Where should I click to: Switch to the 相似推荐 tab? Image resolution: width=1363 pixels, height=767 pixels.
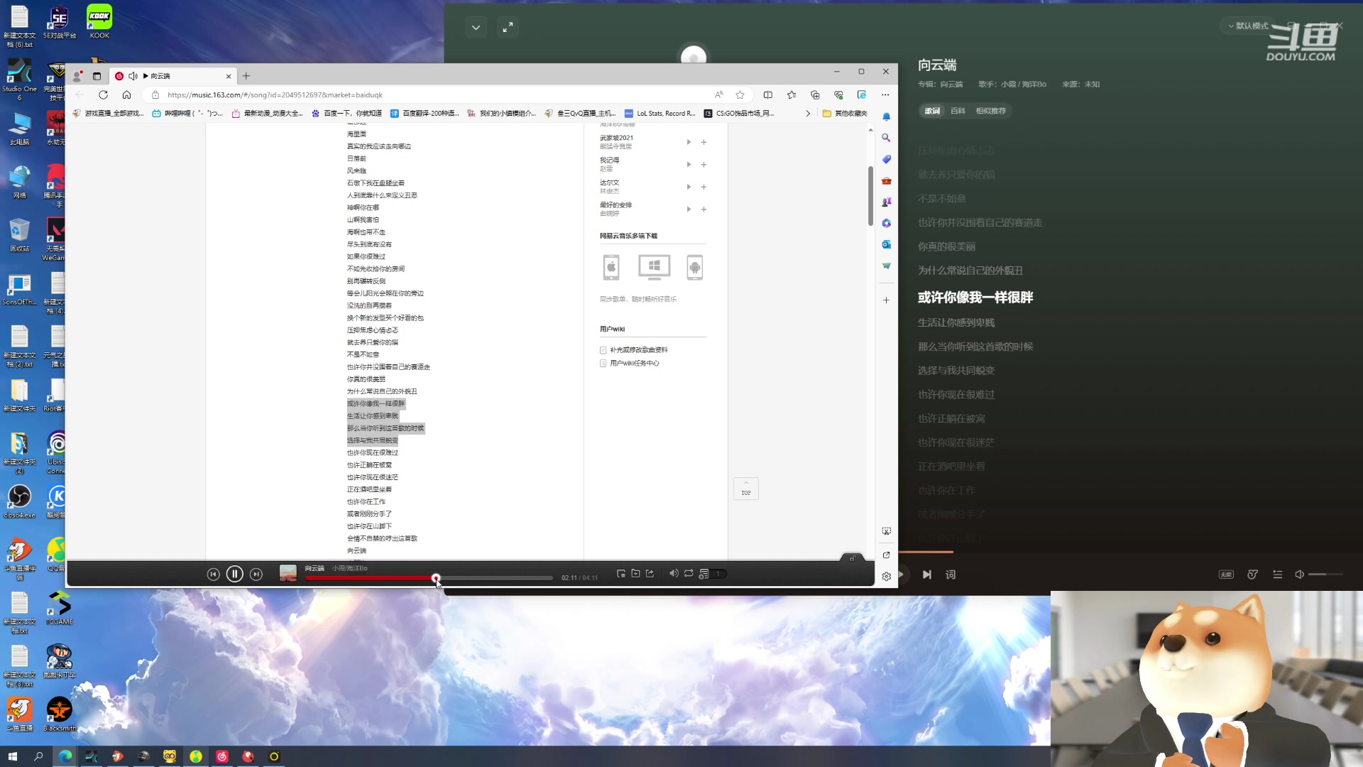[x=990, y=111]
